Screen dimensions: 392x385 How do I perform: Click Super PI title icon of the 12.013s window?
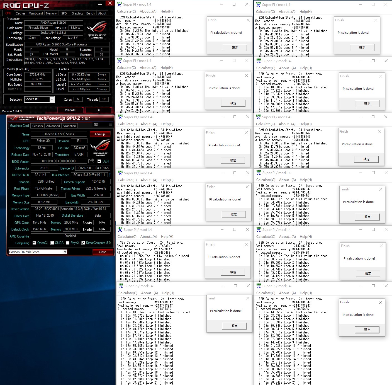tap(259, 229)
